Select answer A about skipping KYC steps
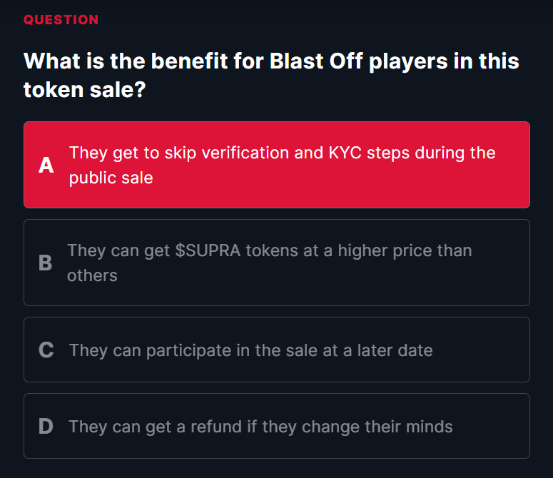Viewport: 553px width, 478px height. tap(277, 165)
